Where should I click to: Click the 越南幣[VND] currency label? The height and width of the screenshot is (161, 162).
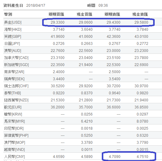point(14,150)
